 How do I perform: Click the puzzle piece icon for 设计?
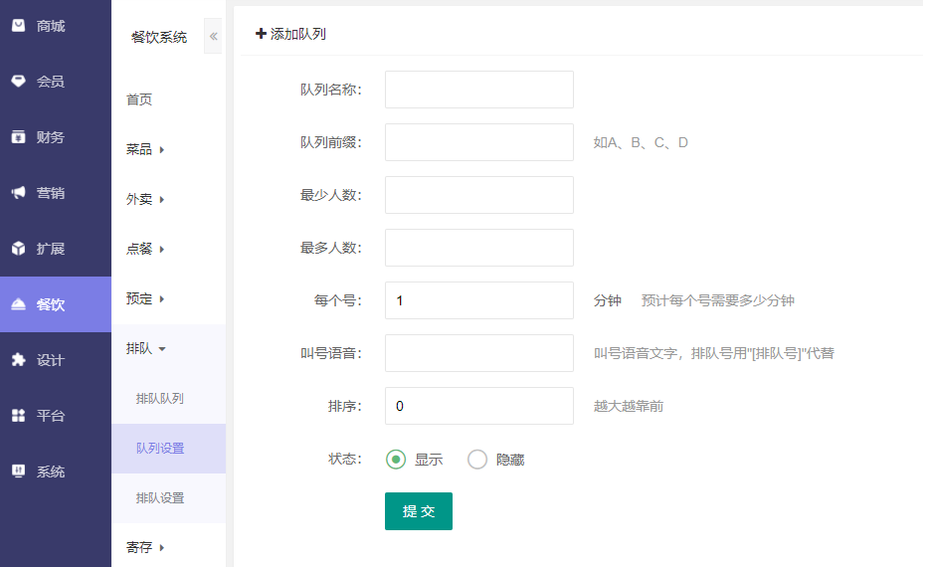click(x=18, y=360)
